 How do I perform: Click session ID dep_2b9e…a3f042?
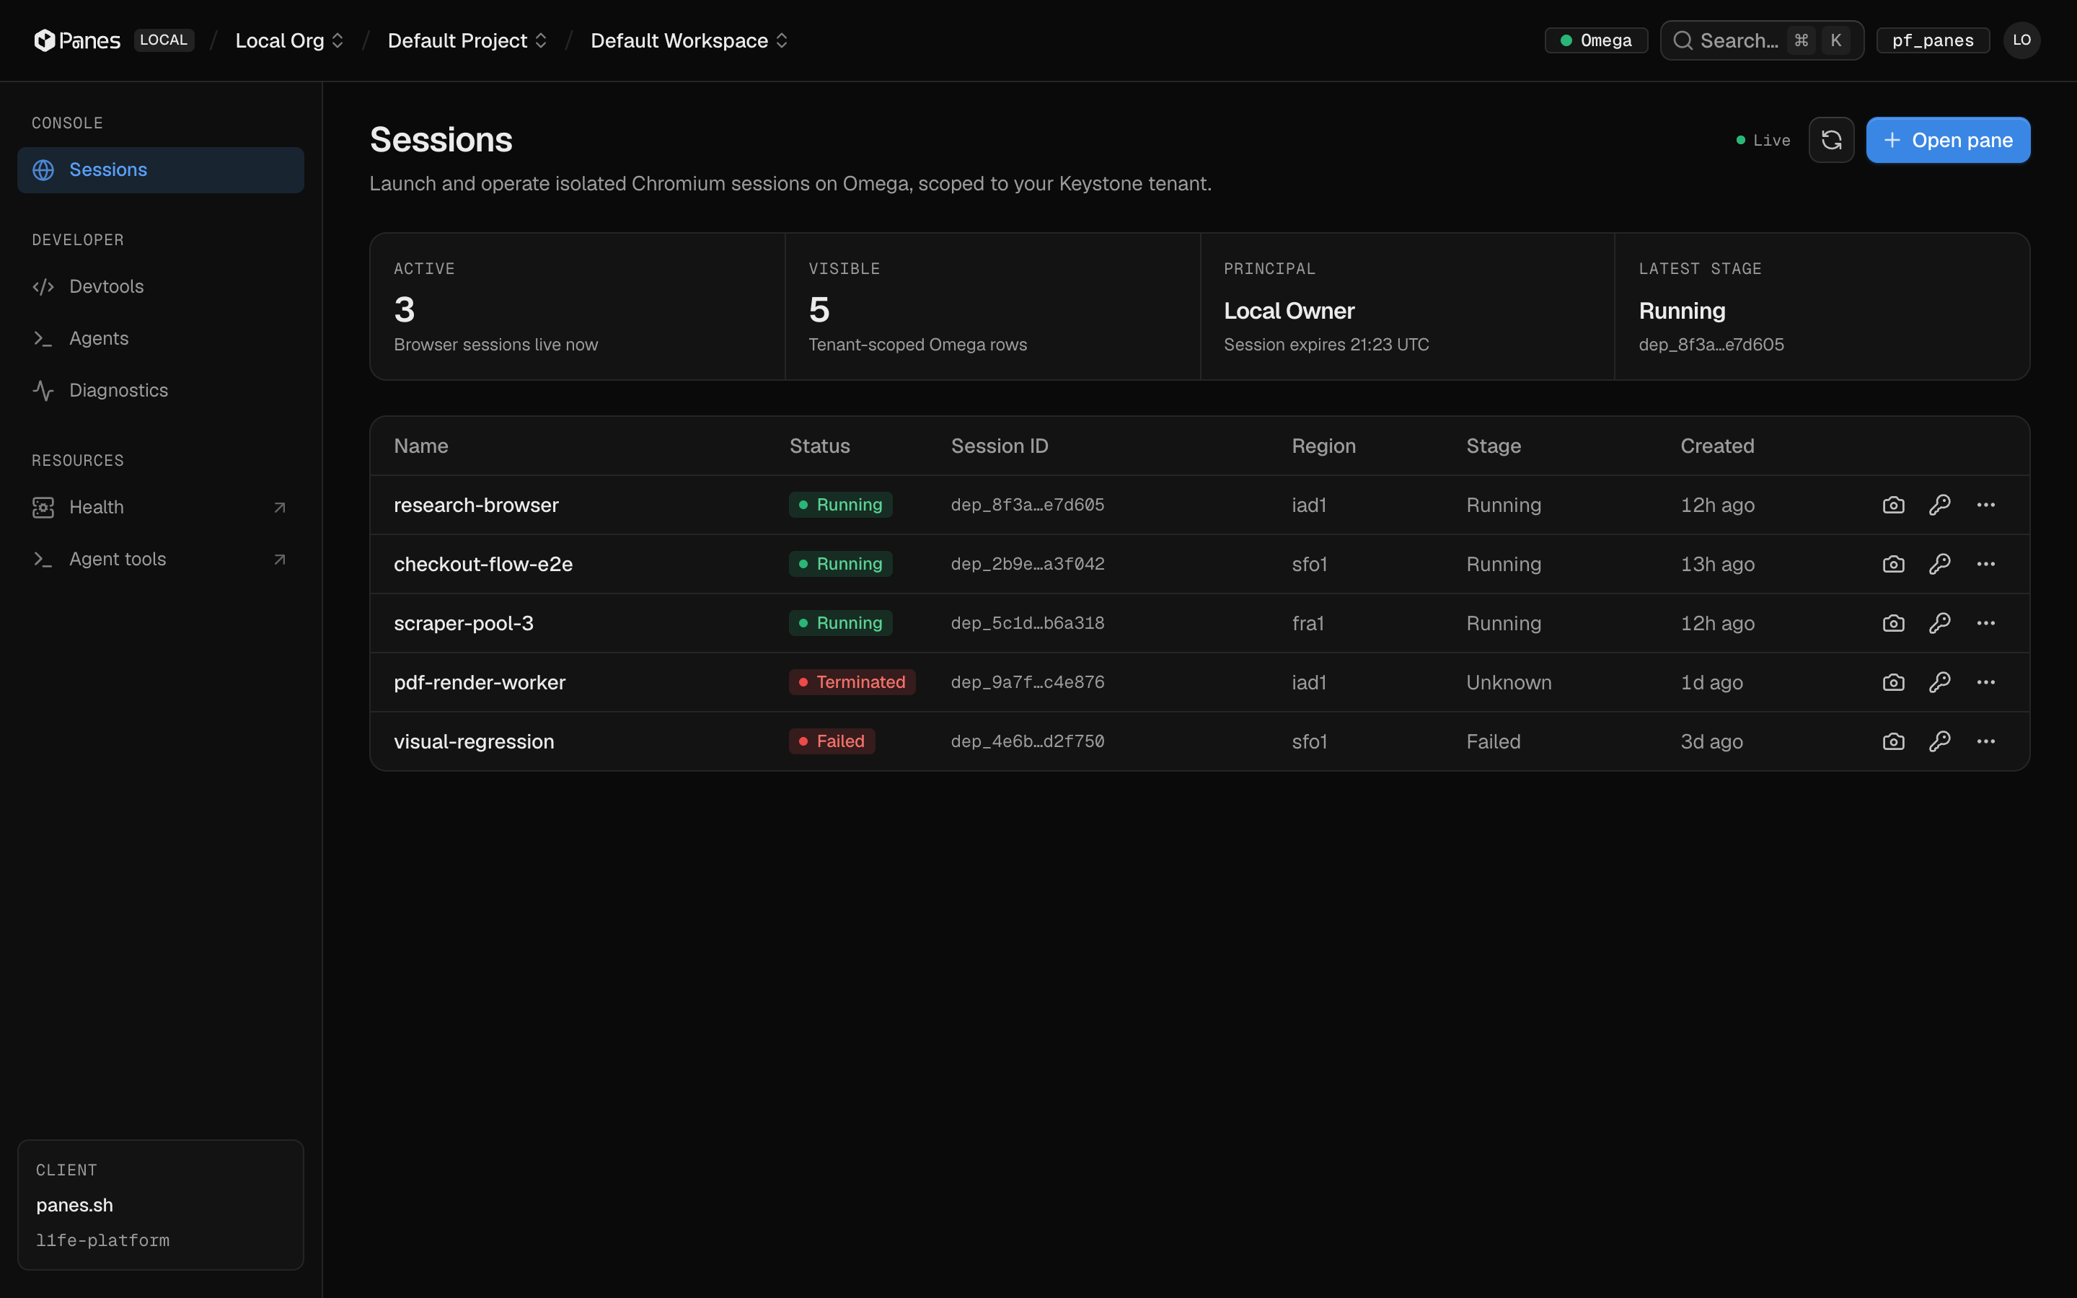[1028, 564]
